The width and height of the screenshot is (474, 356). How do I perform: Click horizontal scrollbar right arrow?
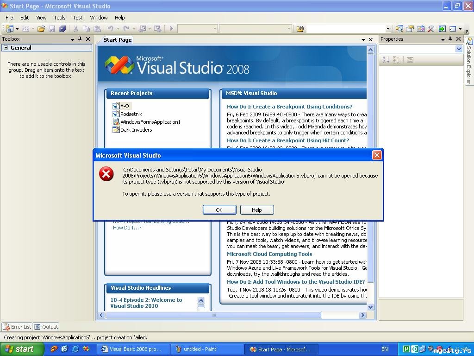click(x=362, y=315)
